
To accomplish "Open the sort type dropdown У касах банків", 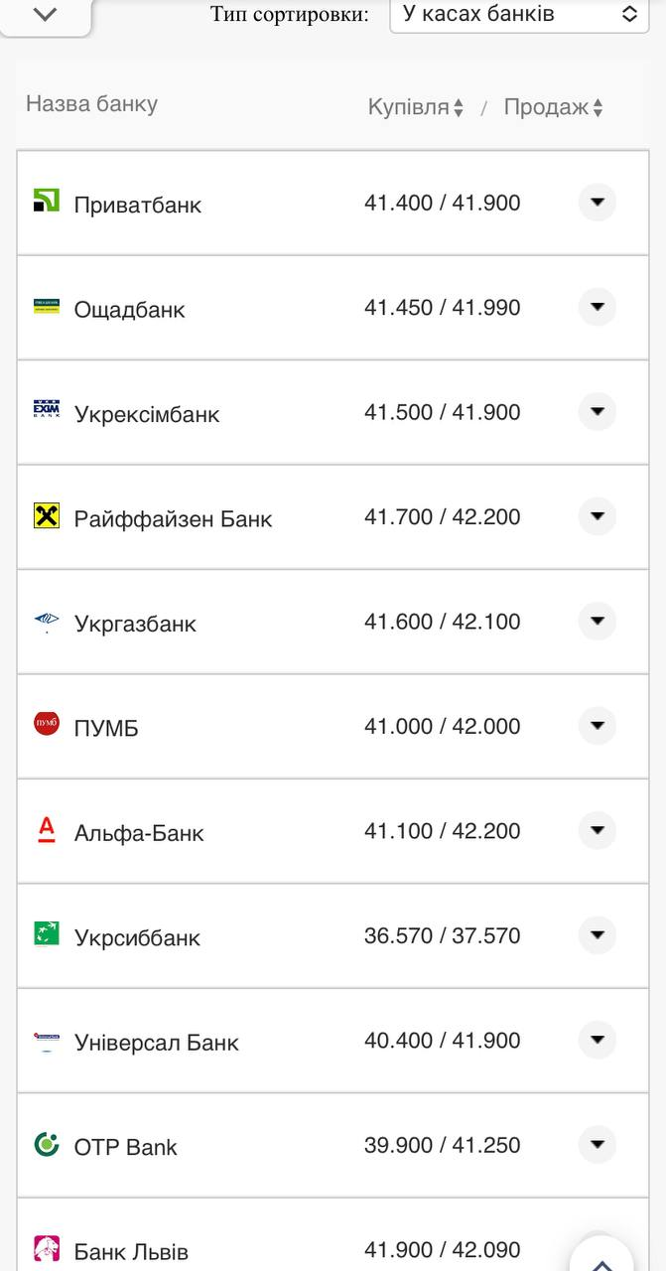I will (x=519, y=15).
